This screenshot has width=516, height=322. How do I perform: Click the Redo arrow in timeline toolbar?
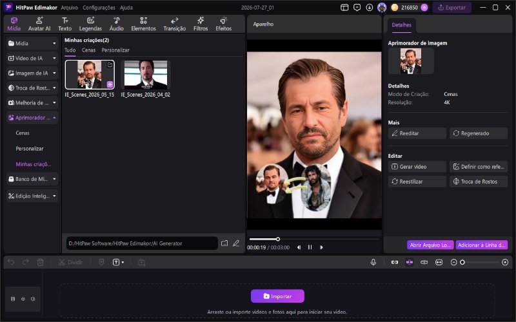(x=26, y=262)
